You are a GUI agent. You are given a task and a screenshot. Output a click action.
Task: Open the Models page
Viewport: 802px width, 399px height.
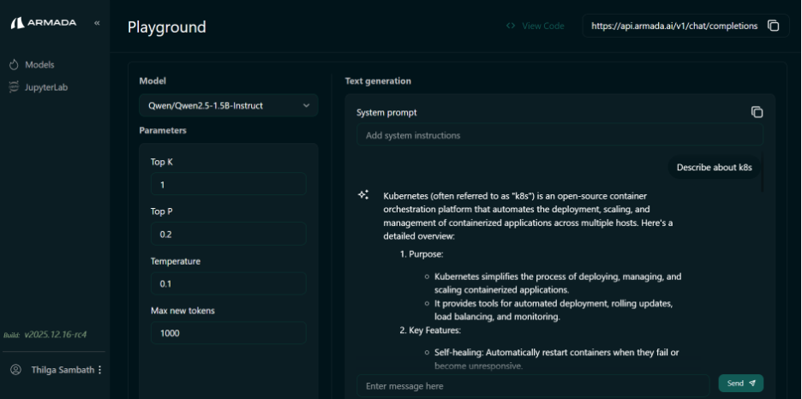click(39, 65)
